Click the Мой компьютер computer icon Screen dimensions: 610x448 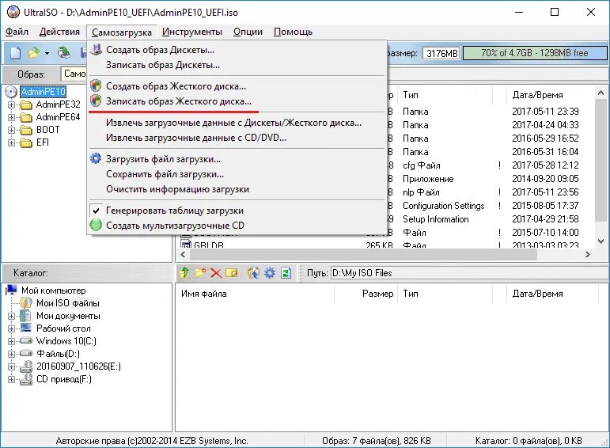[x=12, y=290]
